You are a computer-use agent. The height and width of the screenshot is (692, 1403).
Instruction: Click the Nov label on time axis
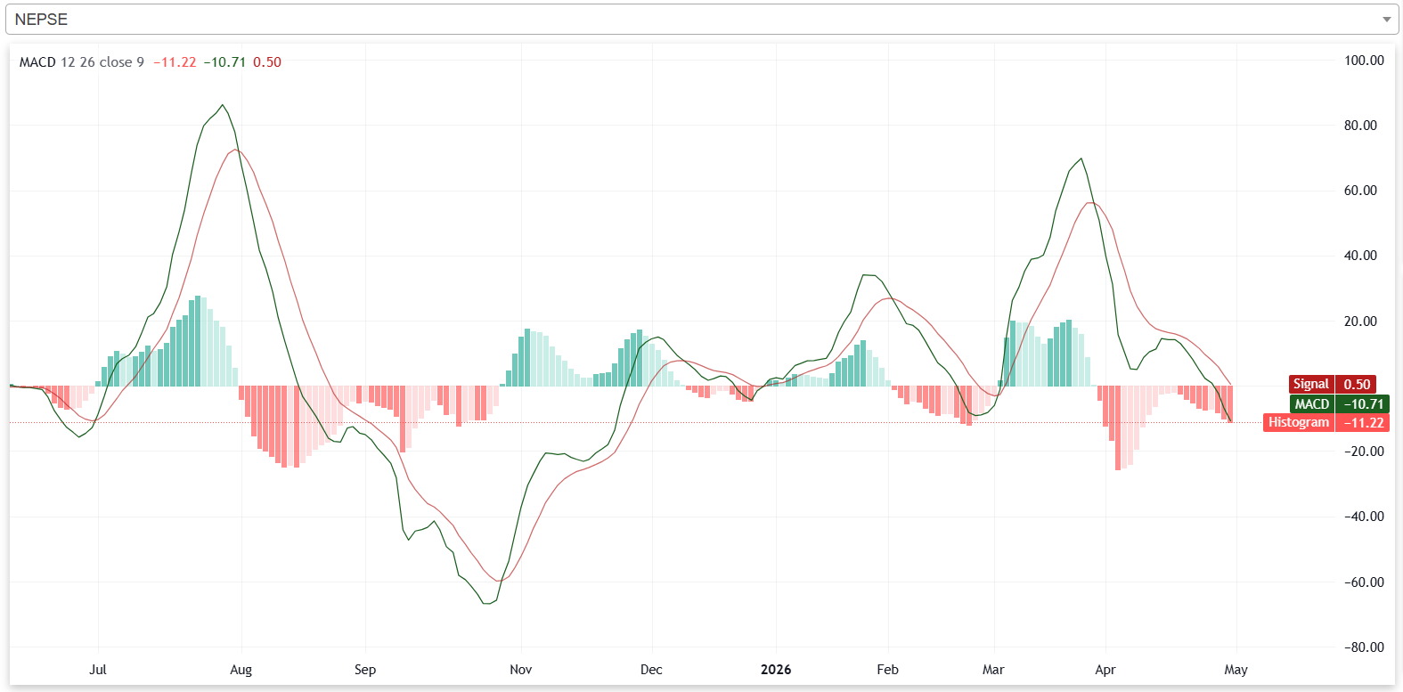[521, 670]
